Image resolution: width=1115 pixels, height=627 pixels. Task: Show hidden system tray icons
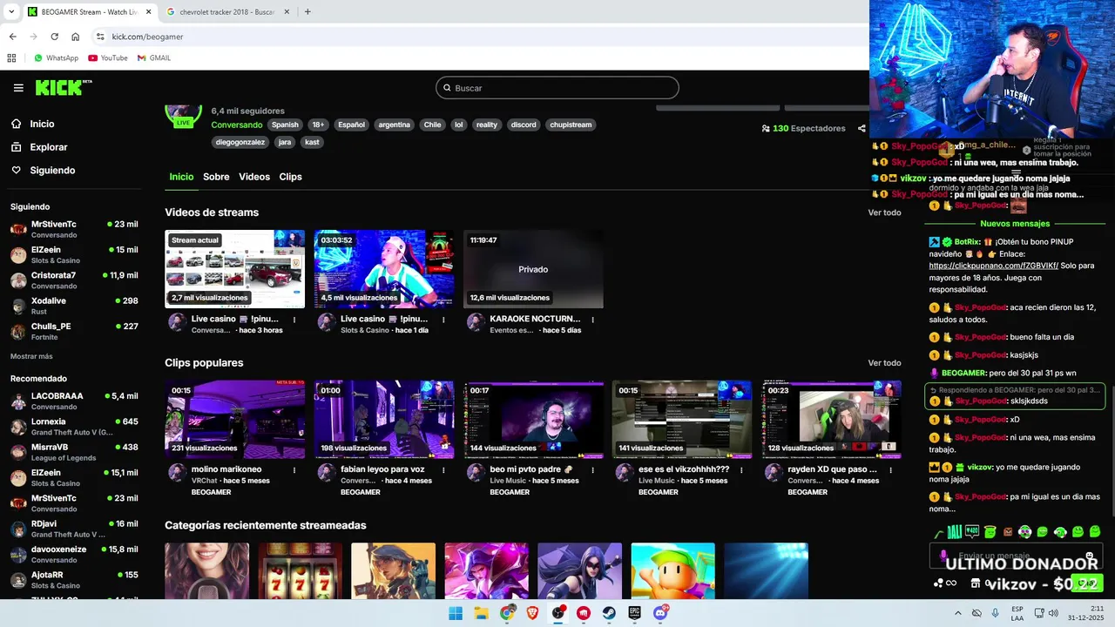(958, 613)
